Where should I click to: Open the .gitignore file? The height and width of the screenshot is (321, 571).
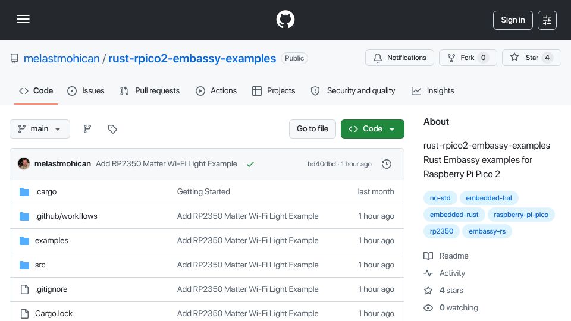(51, 289)
